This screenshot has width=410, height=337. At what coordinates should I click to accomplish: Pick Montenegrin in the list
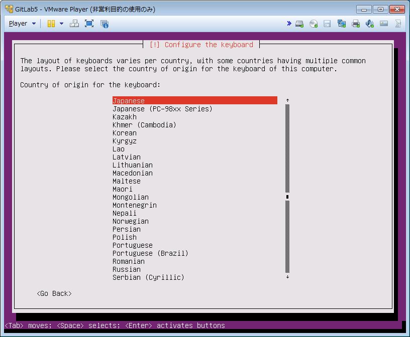[x=135, y=205]
